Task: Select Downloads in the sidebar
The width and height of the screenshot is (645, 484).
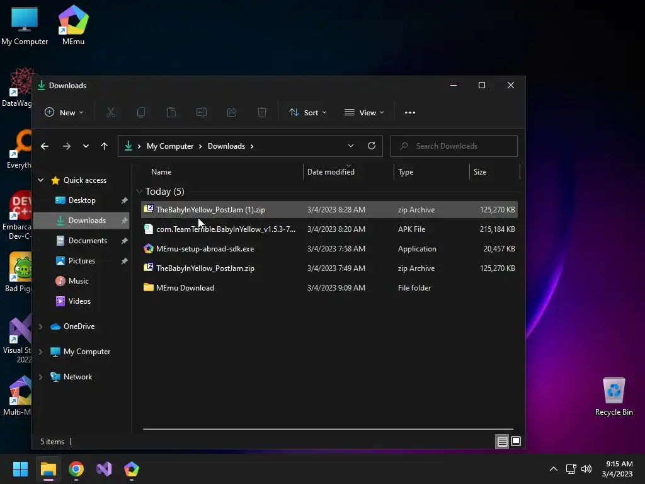Action: click(81, 221)
